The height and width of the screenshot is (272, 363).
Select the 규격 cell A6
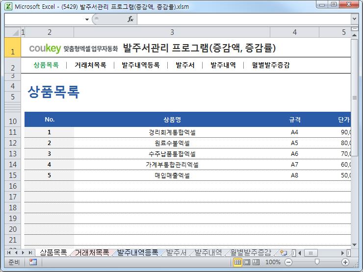pyautogui.click(x=294, y=154)
